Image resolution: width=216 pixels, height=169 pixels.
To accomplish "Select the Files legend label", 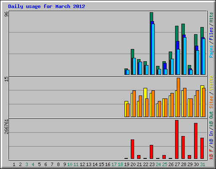I will (x=211, y=34).
